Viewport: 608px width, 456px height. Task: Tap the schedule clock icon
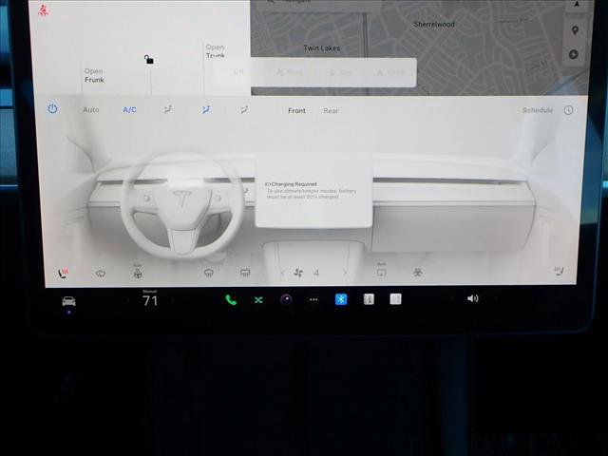(568, 110)
